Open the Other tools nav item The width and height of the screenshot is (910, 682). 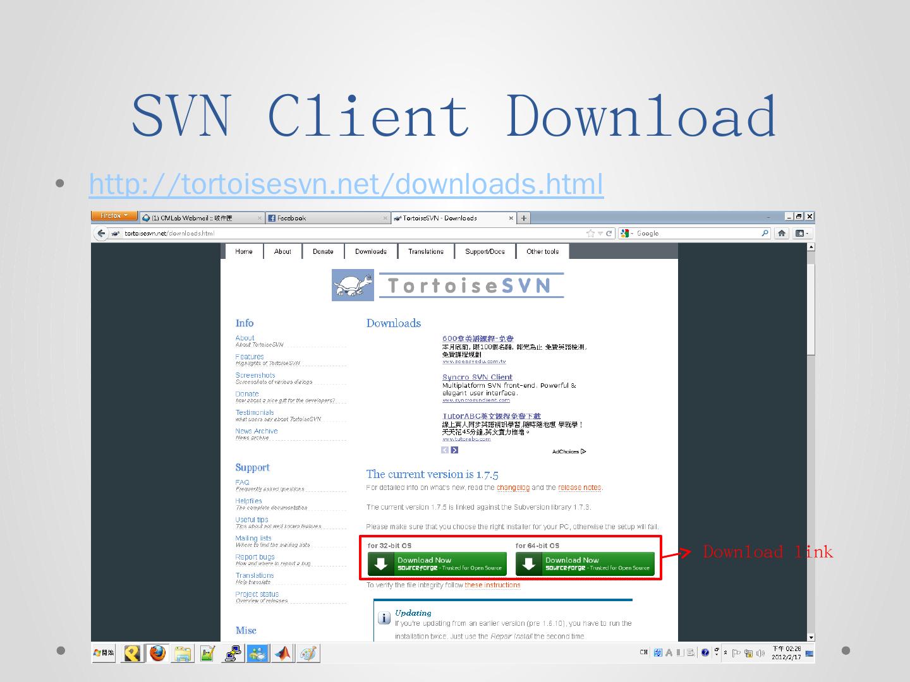coord(543,251)
